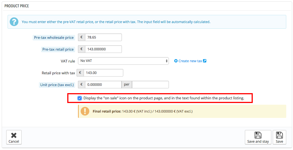The width and height of the screenshot is (293, 150).
Task: Click the Save floppy disk icon
Action: 279,135
